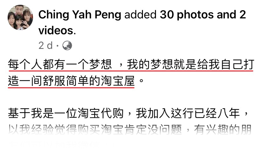Image resolution: width=263 pixels, height=154 pixels.
Task: Open the 2 d post timestamp
Action: coord(45,45)
